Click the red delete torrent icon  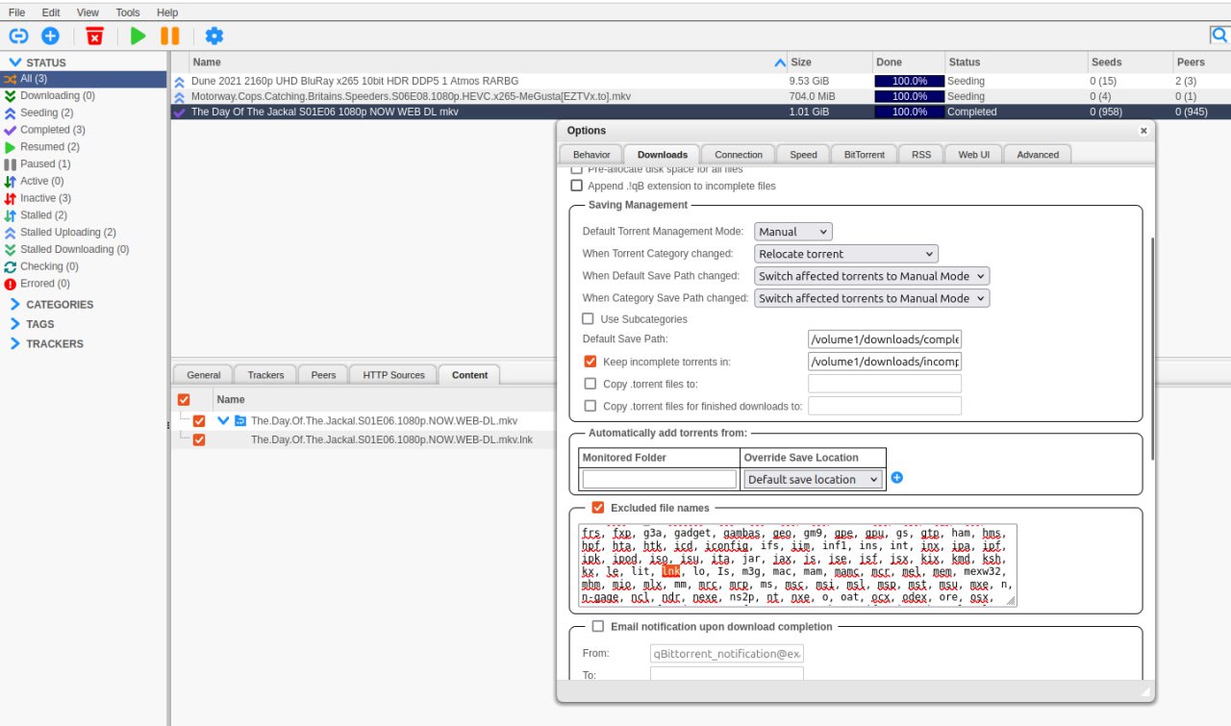coord(94,36)
